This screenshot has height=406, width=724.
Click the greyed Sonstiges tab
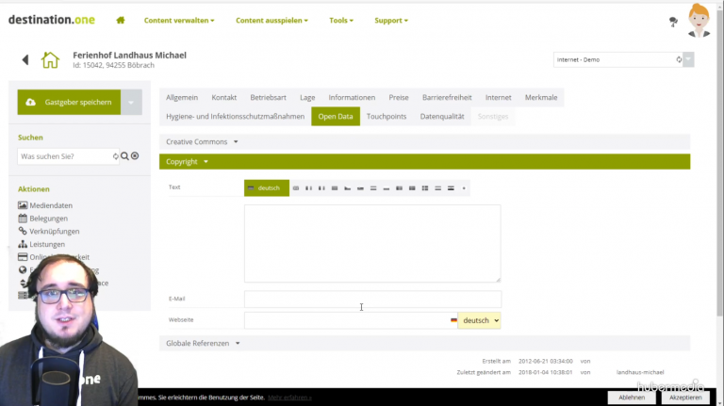click(x=493, y=116)
